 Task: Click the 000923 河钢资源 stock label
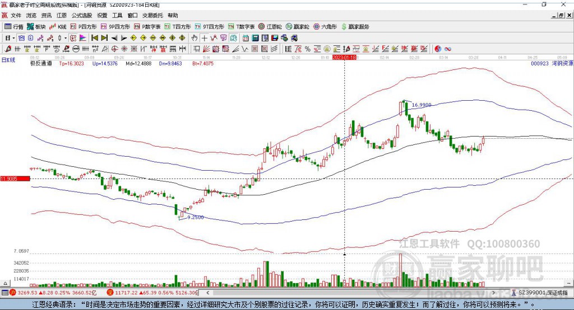coord(552,63)
